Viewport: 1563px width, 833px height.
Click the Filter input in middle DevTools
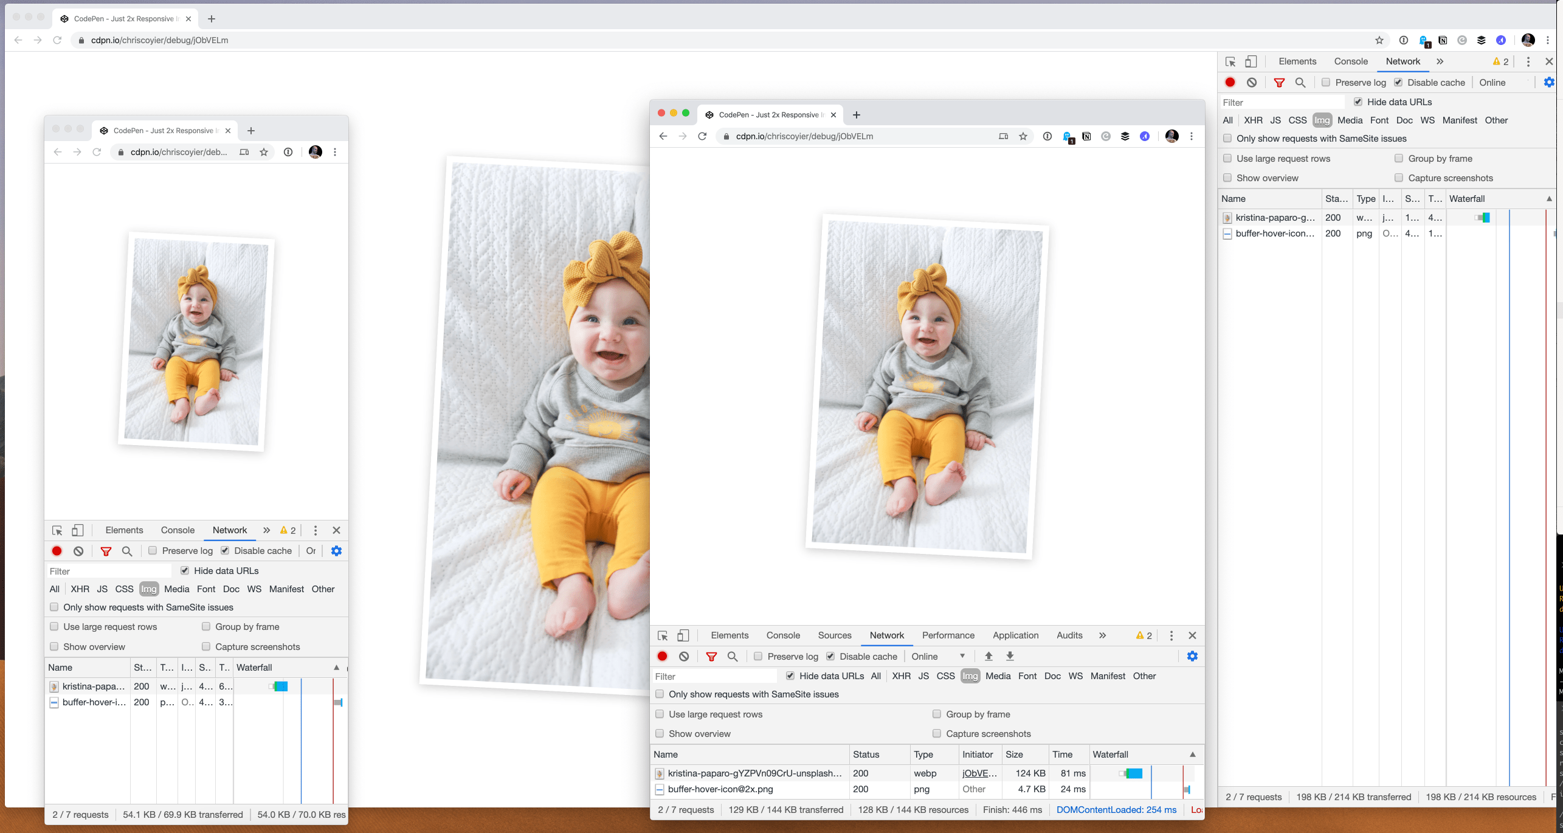tap(714, 676)
